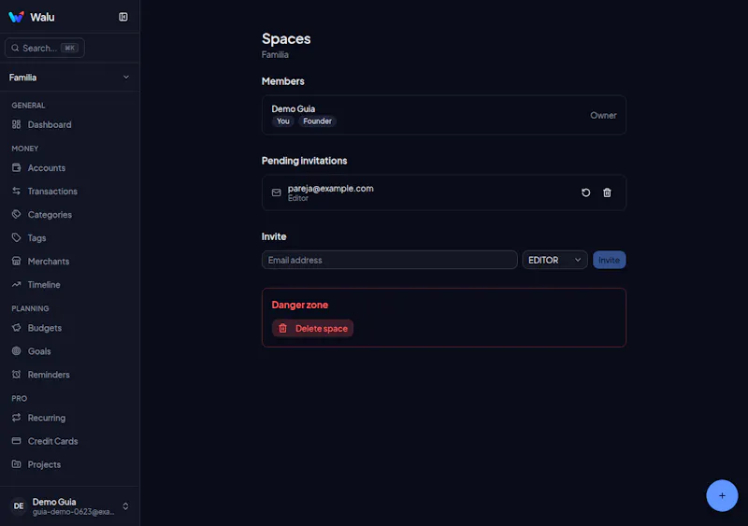Click the Owner role label
748x526 pixels.
coord(603,116)
